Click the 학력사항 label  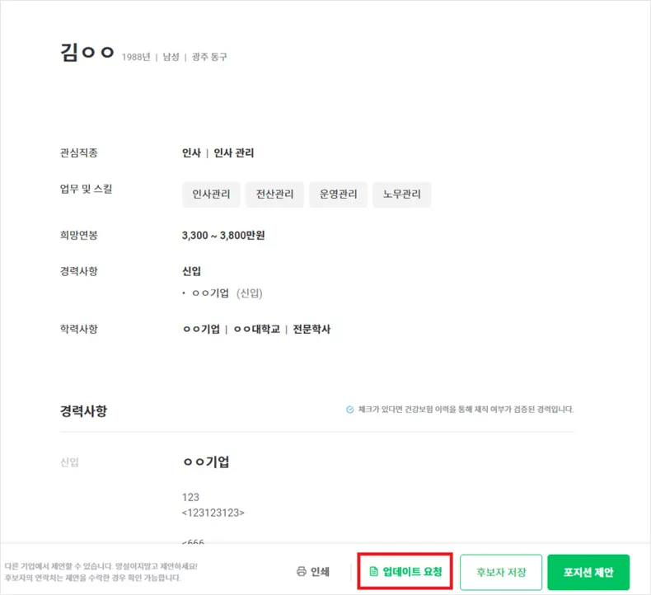tap(79, 329)
